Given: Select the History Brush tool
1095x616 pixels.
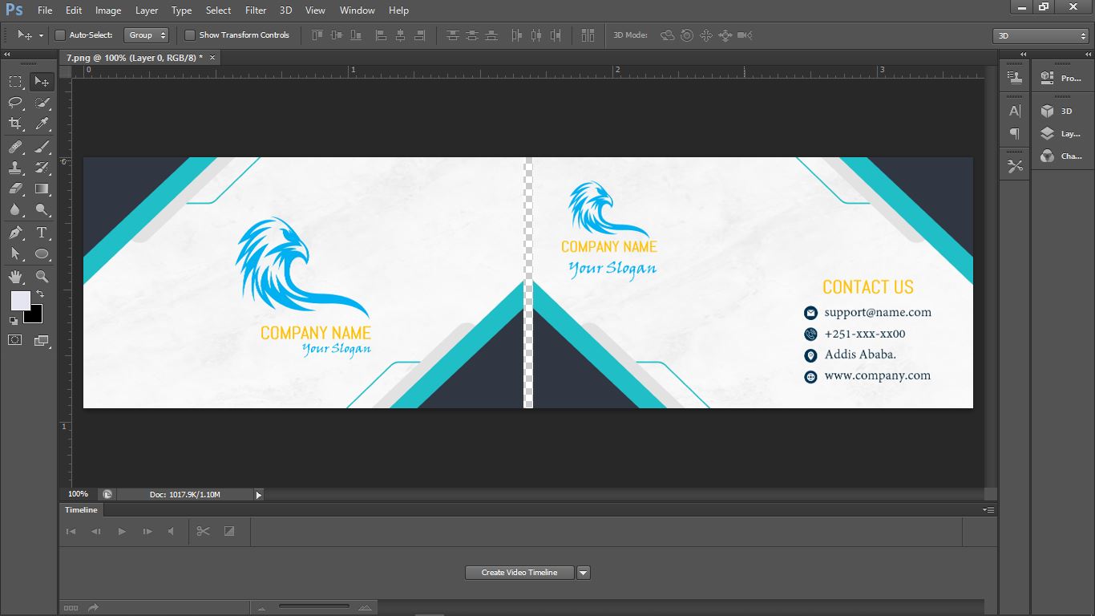Looking at the screenshot, I should (x=42, y=168).
